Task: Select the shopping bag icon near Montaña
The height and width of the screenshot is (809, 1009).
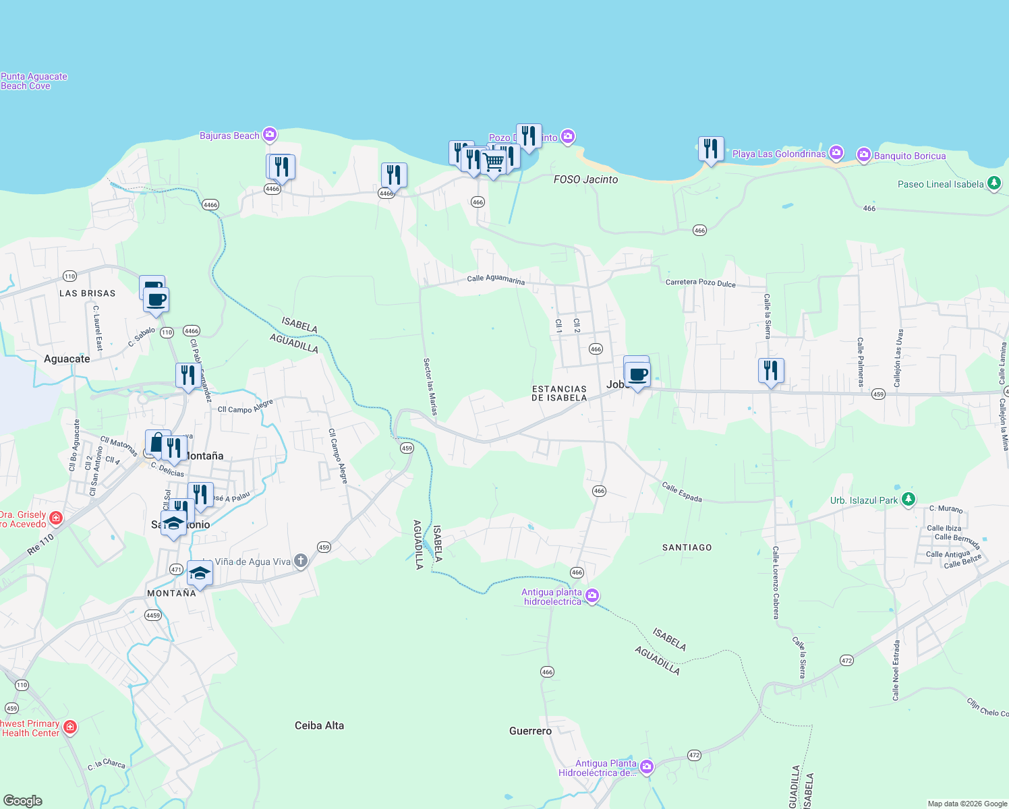Action: 155,443
